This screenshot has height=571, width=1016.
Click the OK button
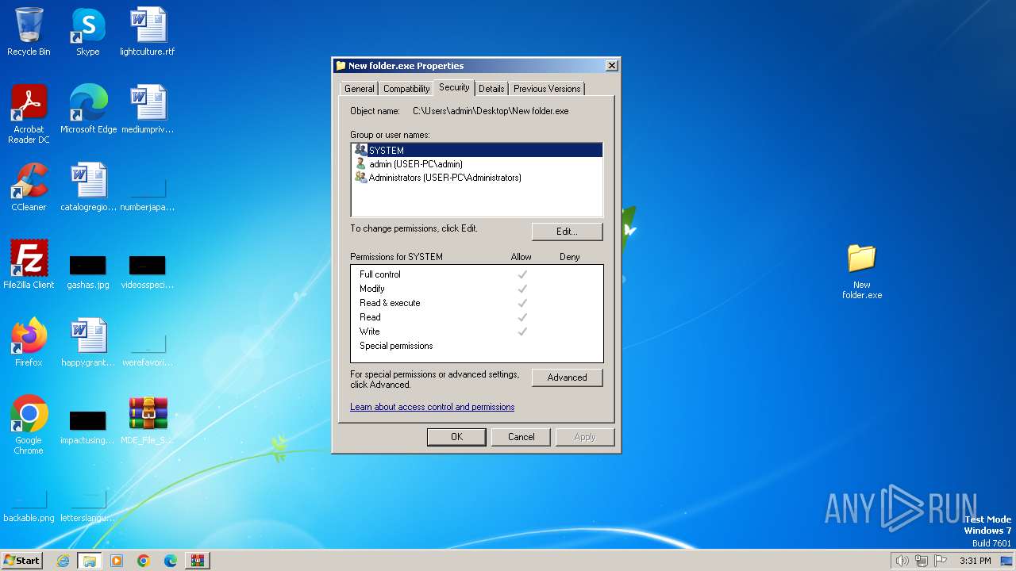[456, 437]
